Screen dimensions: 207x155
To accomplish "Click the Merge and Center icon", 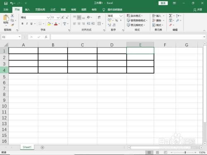I will (99, 24).
